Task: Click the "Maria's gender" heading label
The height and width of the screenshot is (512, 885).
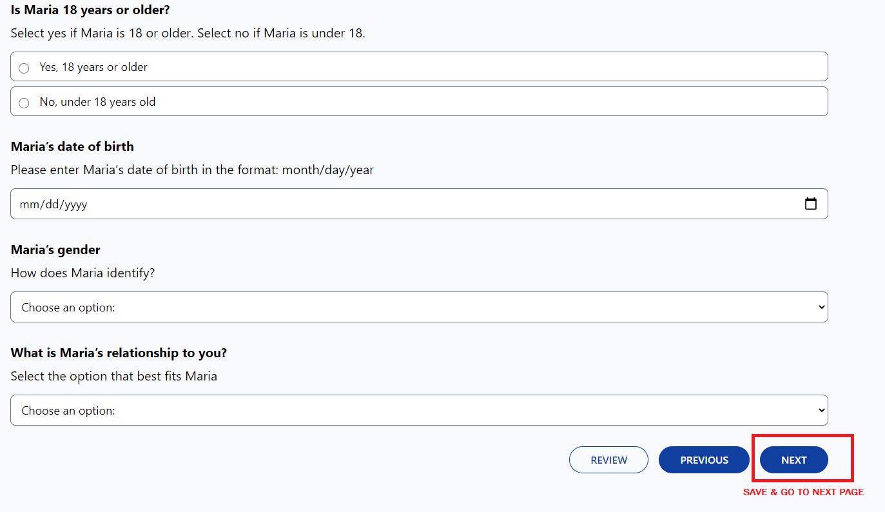Action: click(55, 250)
